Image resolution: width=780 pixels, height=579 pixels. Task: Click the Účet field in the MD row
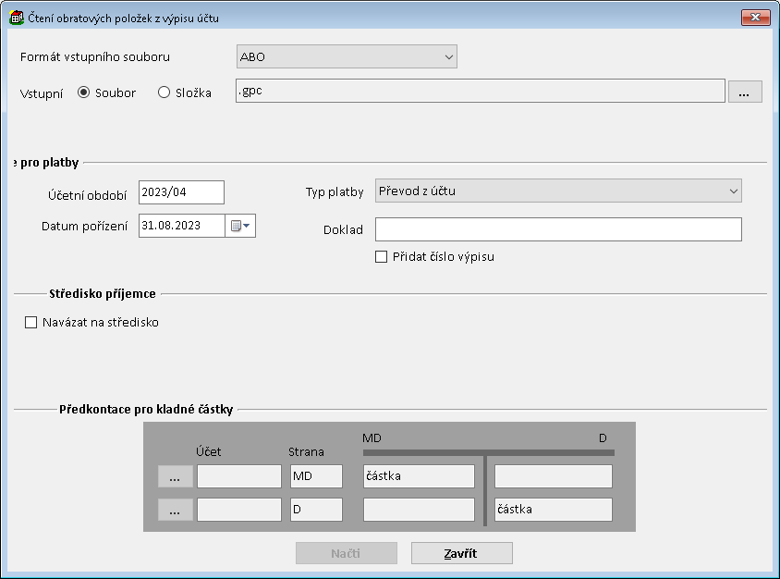click(238, 476)
